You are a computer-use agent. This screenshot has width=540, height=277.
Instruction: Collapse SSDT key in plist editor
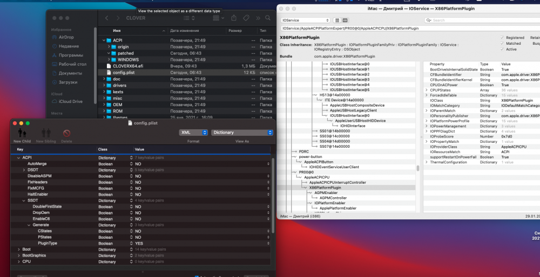(x=24, y=200)
